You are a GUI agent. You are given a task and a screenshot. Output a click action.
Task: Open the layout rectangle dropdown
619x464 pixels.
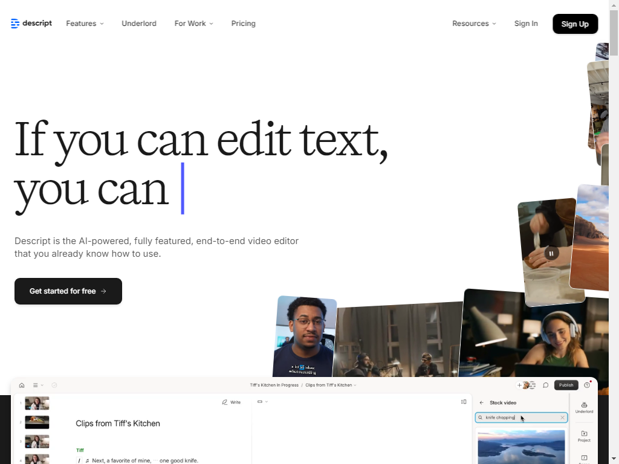(x=262, y=402)
